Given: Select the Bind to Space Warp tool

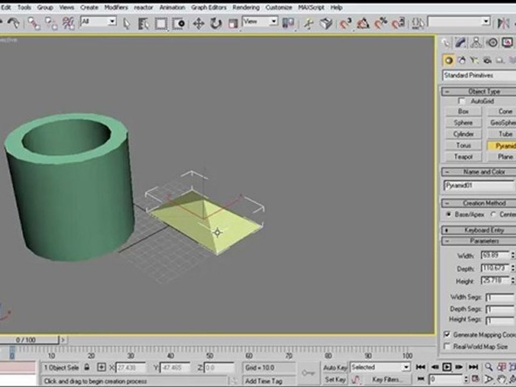Looking at the screenshot, I should click(x=68, y=23).
